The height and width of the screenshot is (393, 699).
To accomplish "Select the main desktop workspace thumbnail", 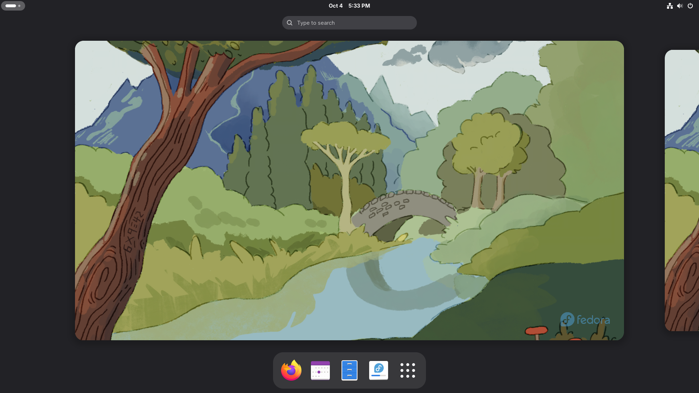I will tap(349, 190).
